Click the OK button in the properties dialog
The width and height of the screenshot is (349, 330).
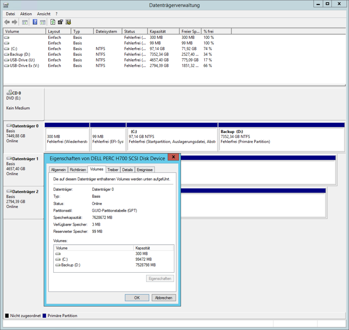coord(137,298)
